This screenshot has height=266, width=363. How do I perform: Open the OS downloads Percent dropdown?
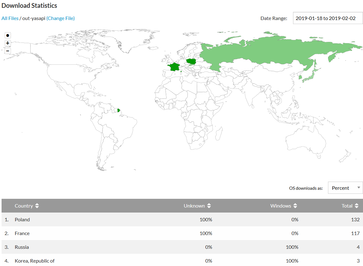pyautogui.click(x=345, y=188)
